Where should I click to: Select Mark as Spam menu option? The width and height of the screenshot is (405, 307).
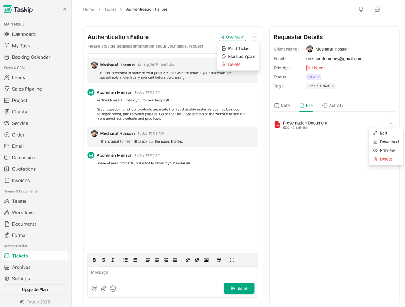[x=241, y=57]
